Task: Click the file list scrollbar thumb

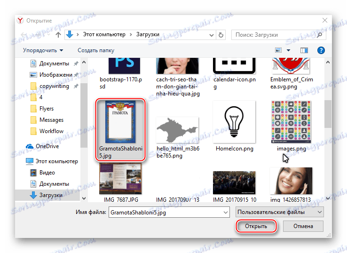Action: coord(328,114)
